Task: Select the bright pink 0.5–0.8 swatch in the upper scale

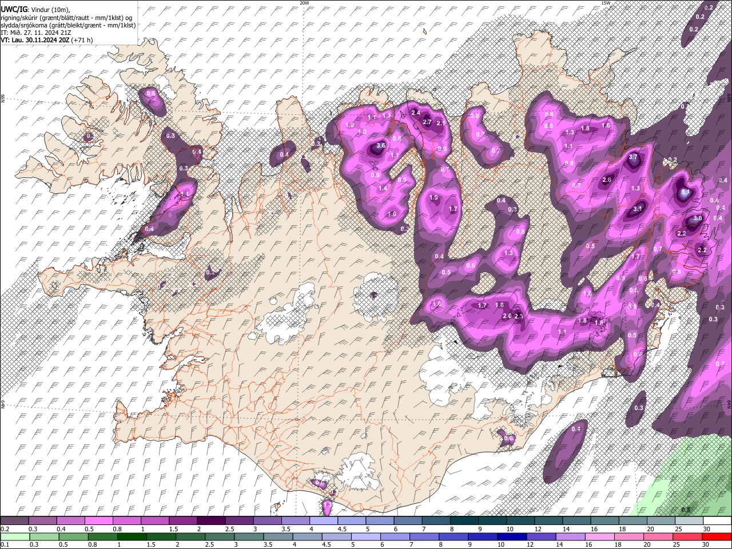Action: tap(98, 520)
